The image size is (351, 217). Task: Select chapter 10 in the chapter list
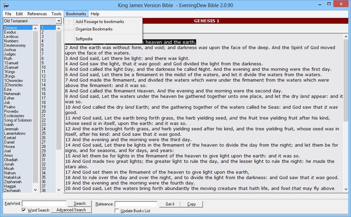pyautogui.click(x=48, y=67)
